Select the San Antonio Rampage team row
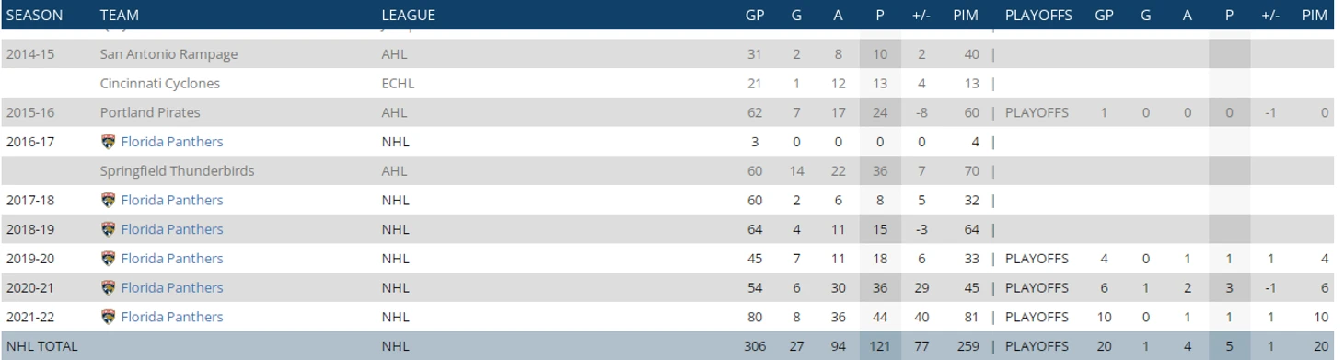The width and height of the screenshot is (1344, 360). click(667, 54)
